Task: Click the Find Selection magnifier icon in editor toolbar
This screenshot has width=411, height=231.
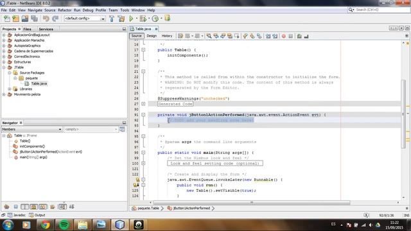Action: tap(209, 36)
